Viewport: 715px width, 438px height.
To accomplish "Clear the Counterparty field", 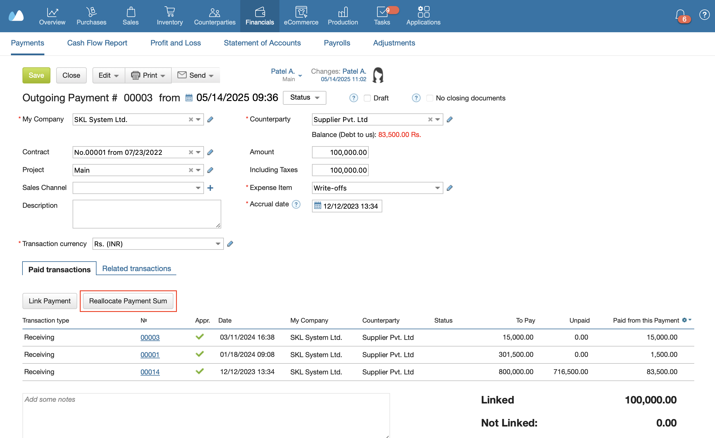I will coord(430,119).
